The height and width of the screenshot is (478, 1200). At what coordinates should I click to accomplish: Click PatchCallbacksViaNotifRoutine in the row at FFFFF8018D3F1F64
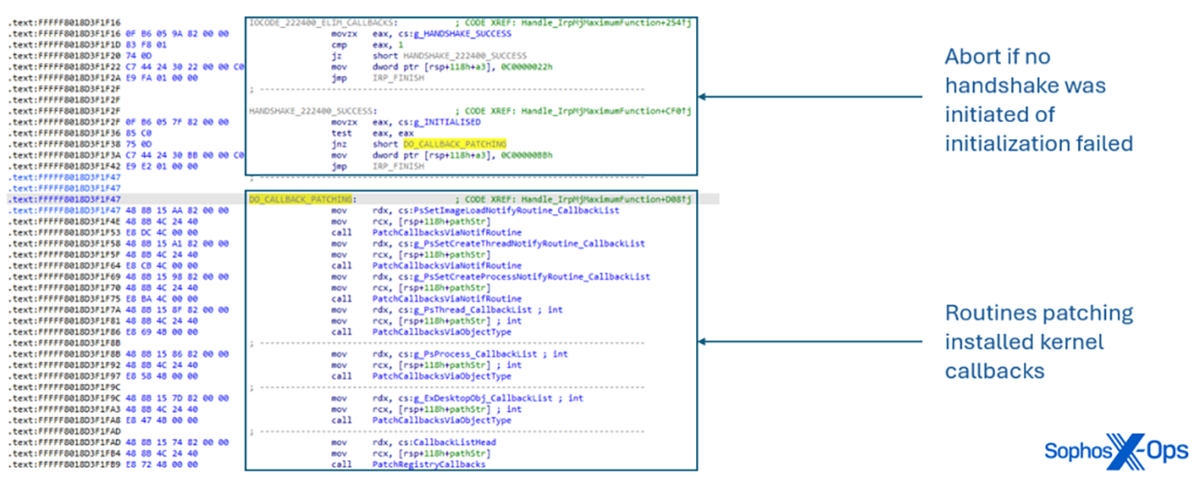point(447,266)
